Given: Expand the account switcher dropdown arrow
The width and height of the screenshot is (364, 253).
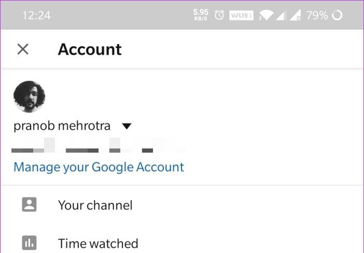Looking at the screenshot, I should pos(126,126).
